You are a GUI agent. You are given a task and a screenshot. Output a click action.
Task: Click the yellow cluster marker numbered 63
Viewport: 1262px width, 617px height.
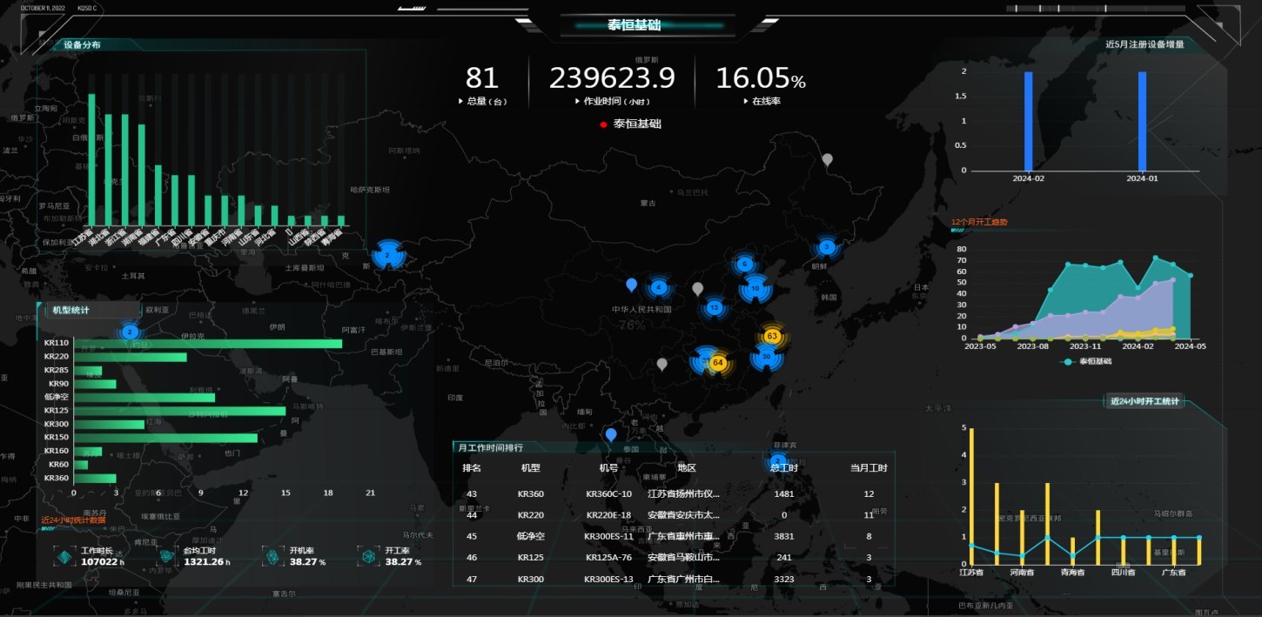(x=772, y=336)
